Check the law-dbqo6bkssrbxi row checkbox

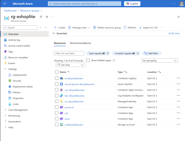pos(56,96)
